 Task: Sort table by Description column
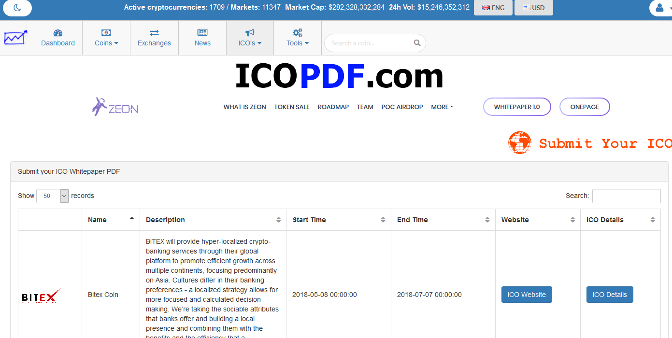pyautogui.click(x=213, y=220)
